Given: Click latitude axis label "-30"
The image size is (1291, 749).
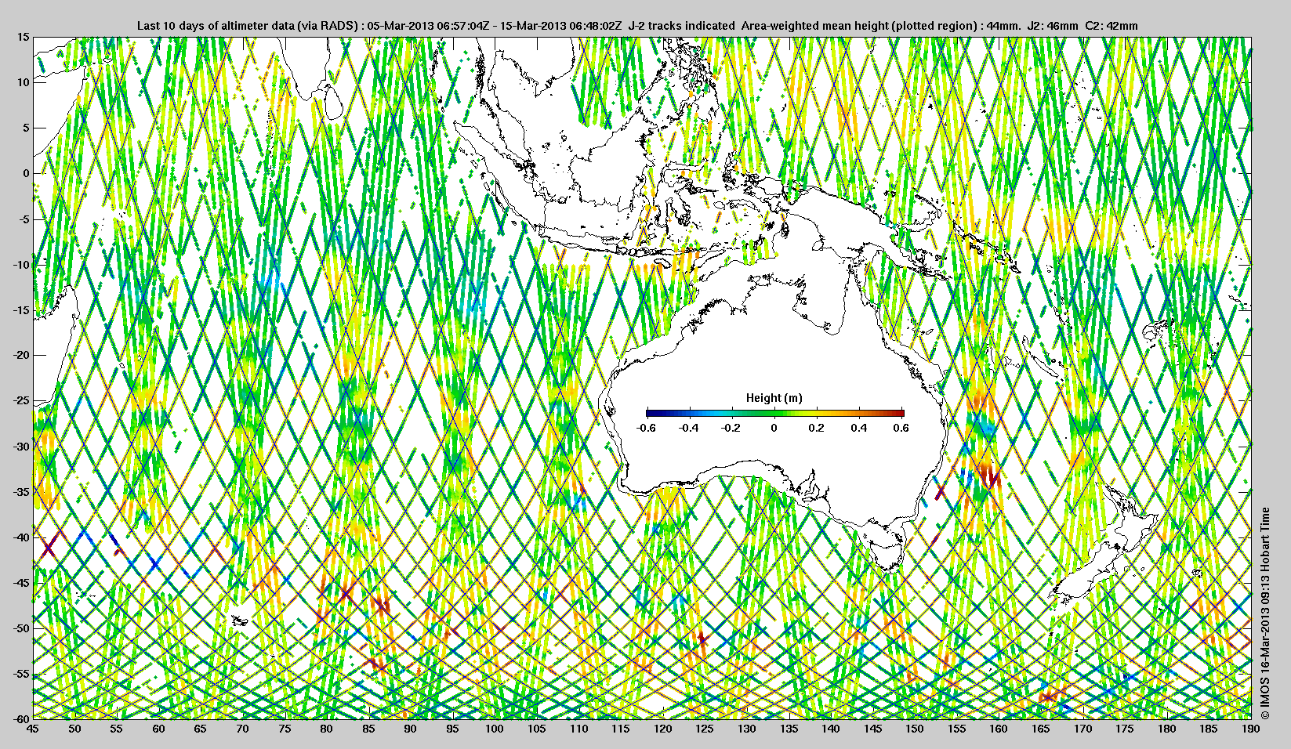Looking at the screenshot, I should click(x=21, y=446).
